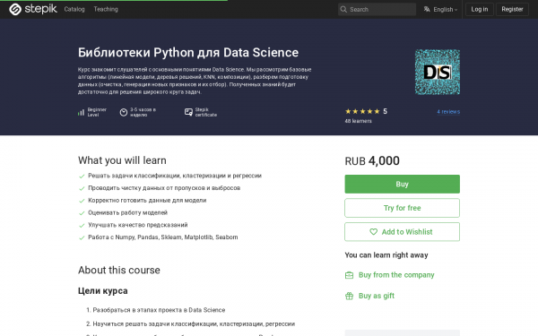
Task: Click the five-star rating
Action: tap(362, 111)
